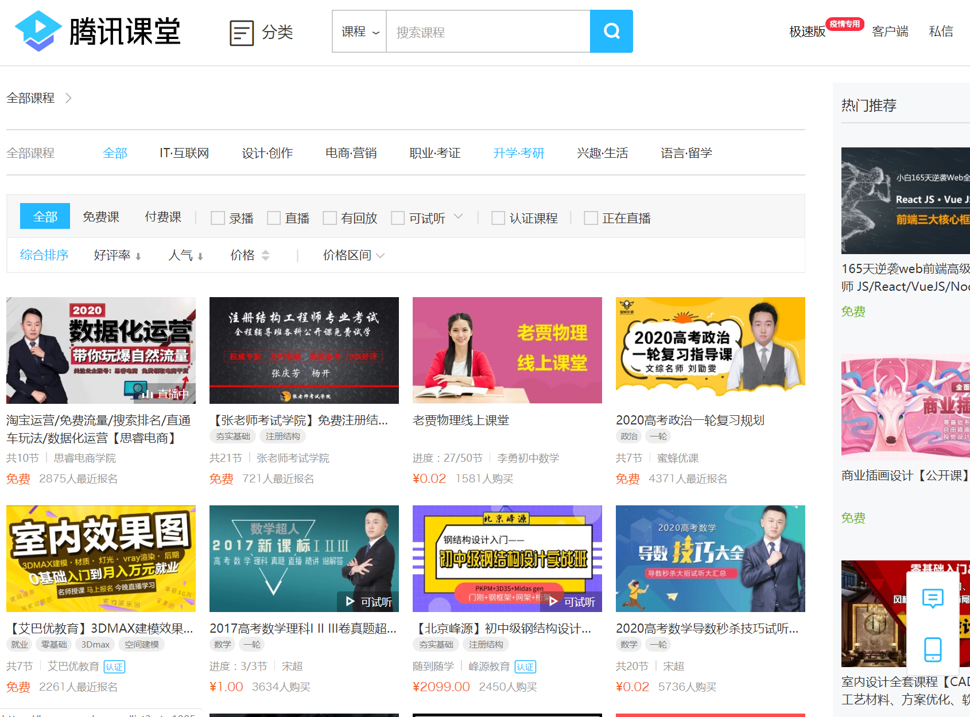Click the 疫情专用 red badge
The image size is (970, 717).
[845, 24]
